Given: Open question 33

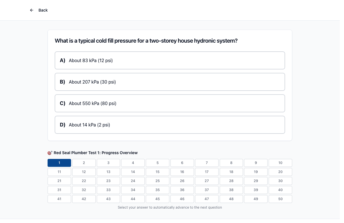Looking at the screenshot, I should (x=108, y=190).
